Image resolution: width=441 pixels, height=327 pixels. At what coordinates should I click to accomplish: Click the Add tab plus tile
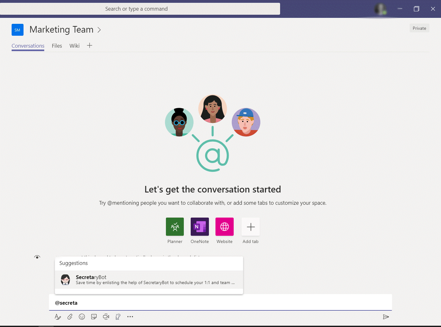(x=251, y=227)
